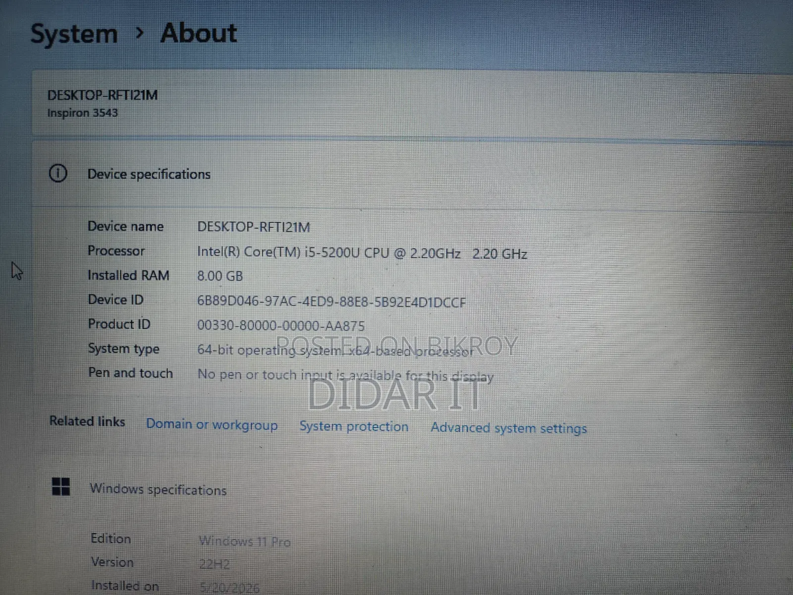Select the Windows 11 Pro edition value
Screen dimensions: 793x595
[245, 541]
